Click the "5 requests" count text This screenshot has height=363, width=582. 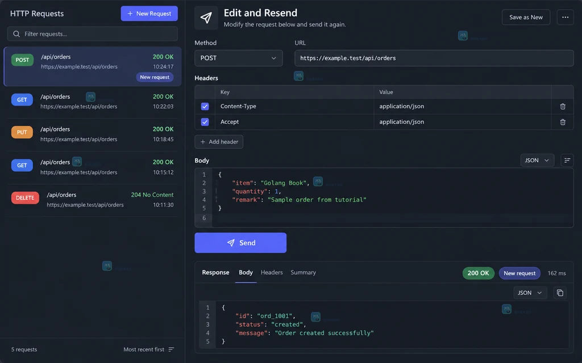[24, 349]
